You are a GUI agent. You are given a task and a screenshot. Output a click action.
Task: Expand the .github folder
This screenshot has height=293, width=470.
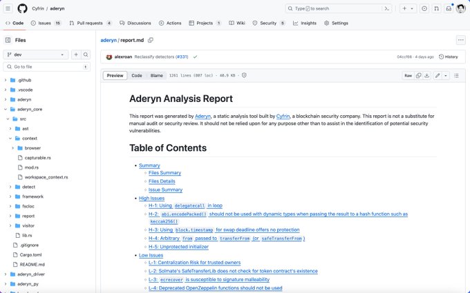pos(6,80)
